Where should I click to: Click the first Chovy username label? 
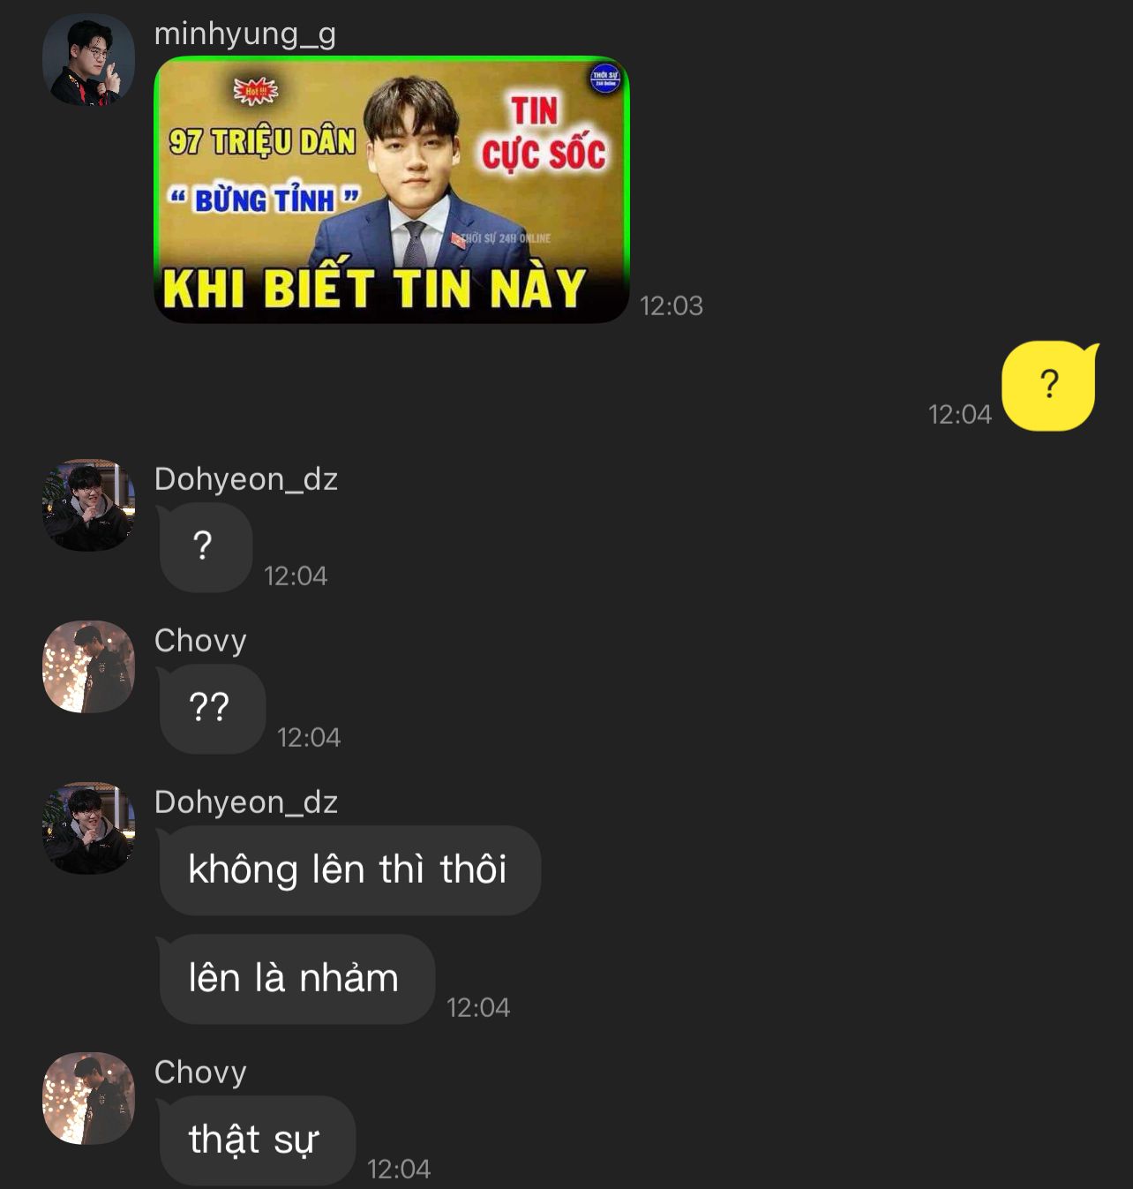(200, 641)
